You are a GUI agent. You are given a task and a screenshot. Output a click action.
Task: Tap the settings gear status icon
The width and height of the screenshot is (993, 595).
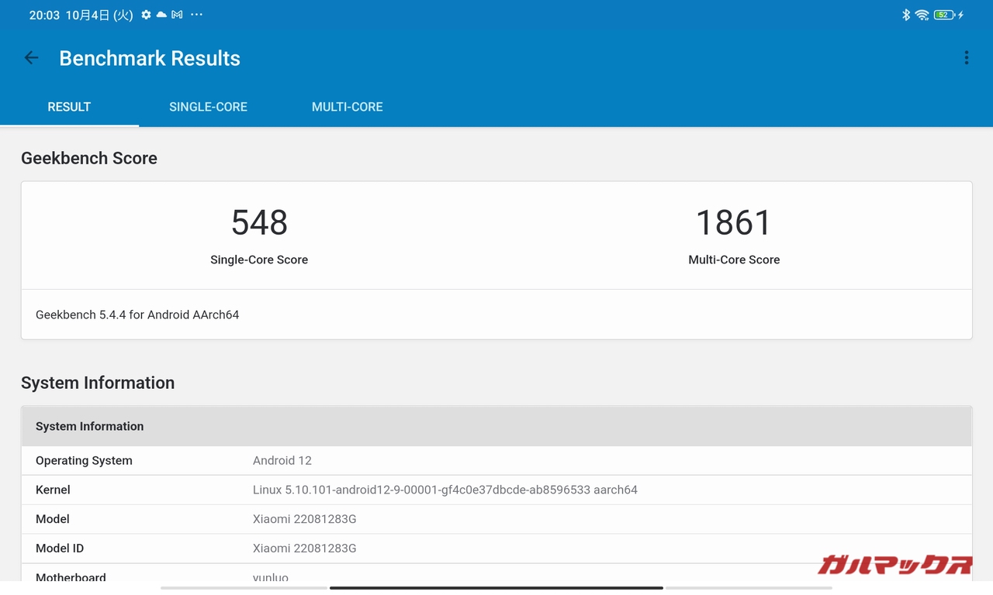coord(146,15)
